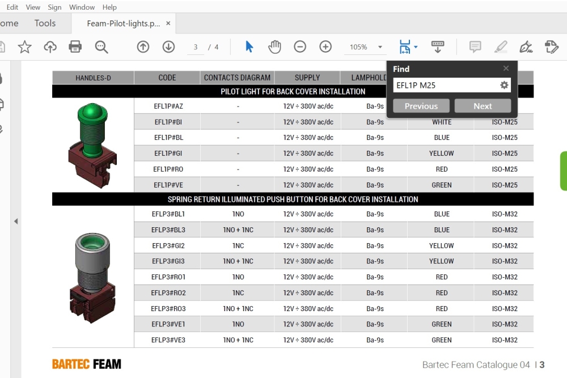The image size is (567, 378).
Task: Click the Next button in Find panel
Action: (x=483, y=106)
